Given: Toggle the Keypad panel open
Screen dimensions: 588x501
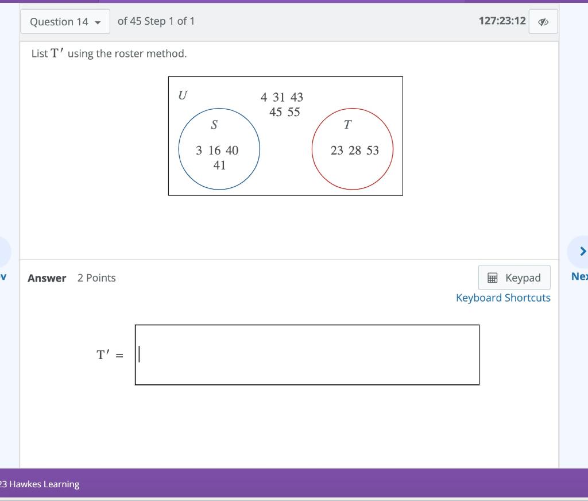Looking at the screenshot, I should pos(514,278).
